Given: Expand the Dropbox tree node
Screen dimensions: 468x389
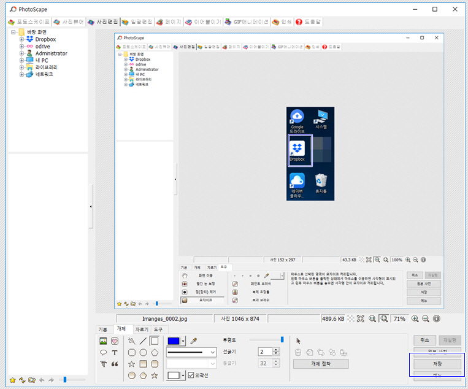Looking at the screenshot, I should (x=21, y=39).
